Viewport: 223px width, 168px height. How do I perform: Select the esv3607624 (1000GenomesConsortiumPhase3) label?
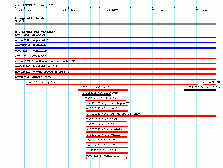[45, 61]
